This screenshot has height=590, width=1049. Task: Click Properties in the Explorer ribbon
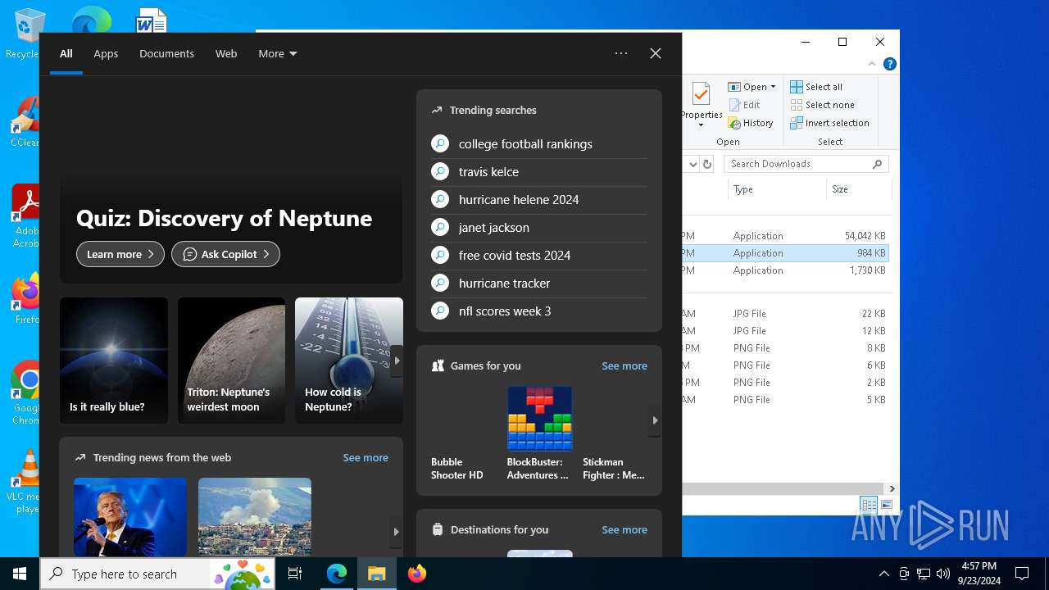coord(702,103)
